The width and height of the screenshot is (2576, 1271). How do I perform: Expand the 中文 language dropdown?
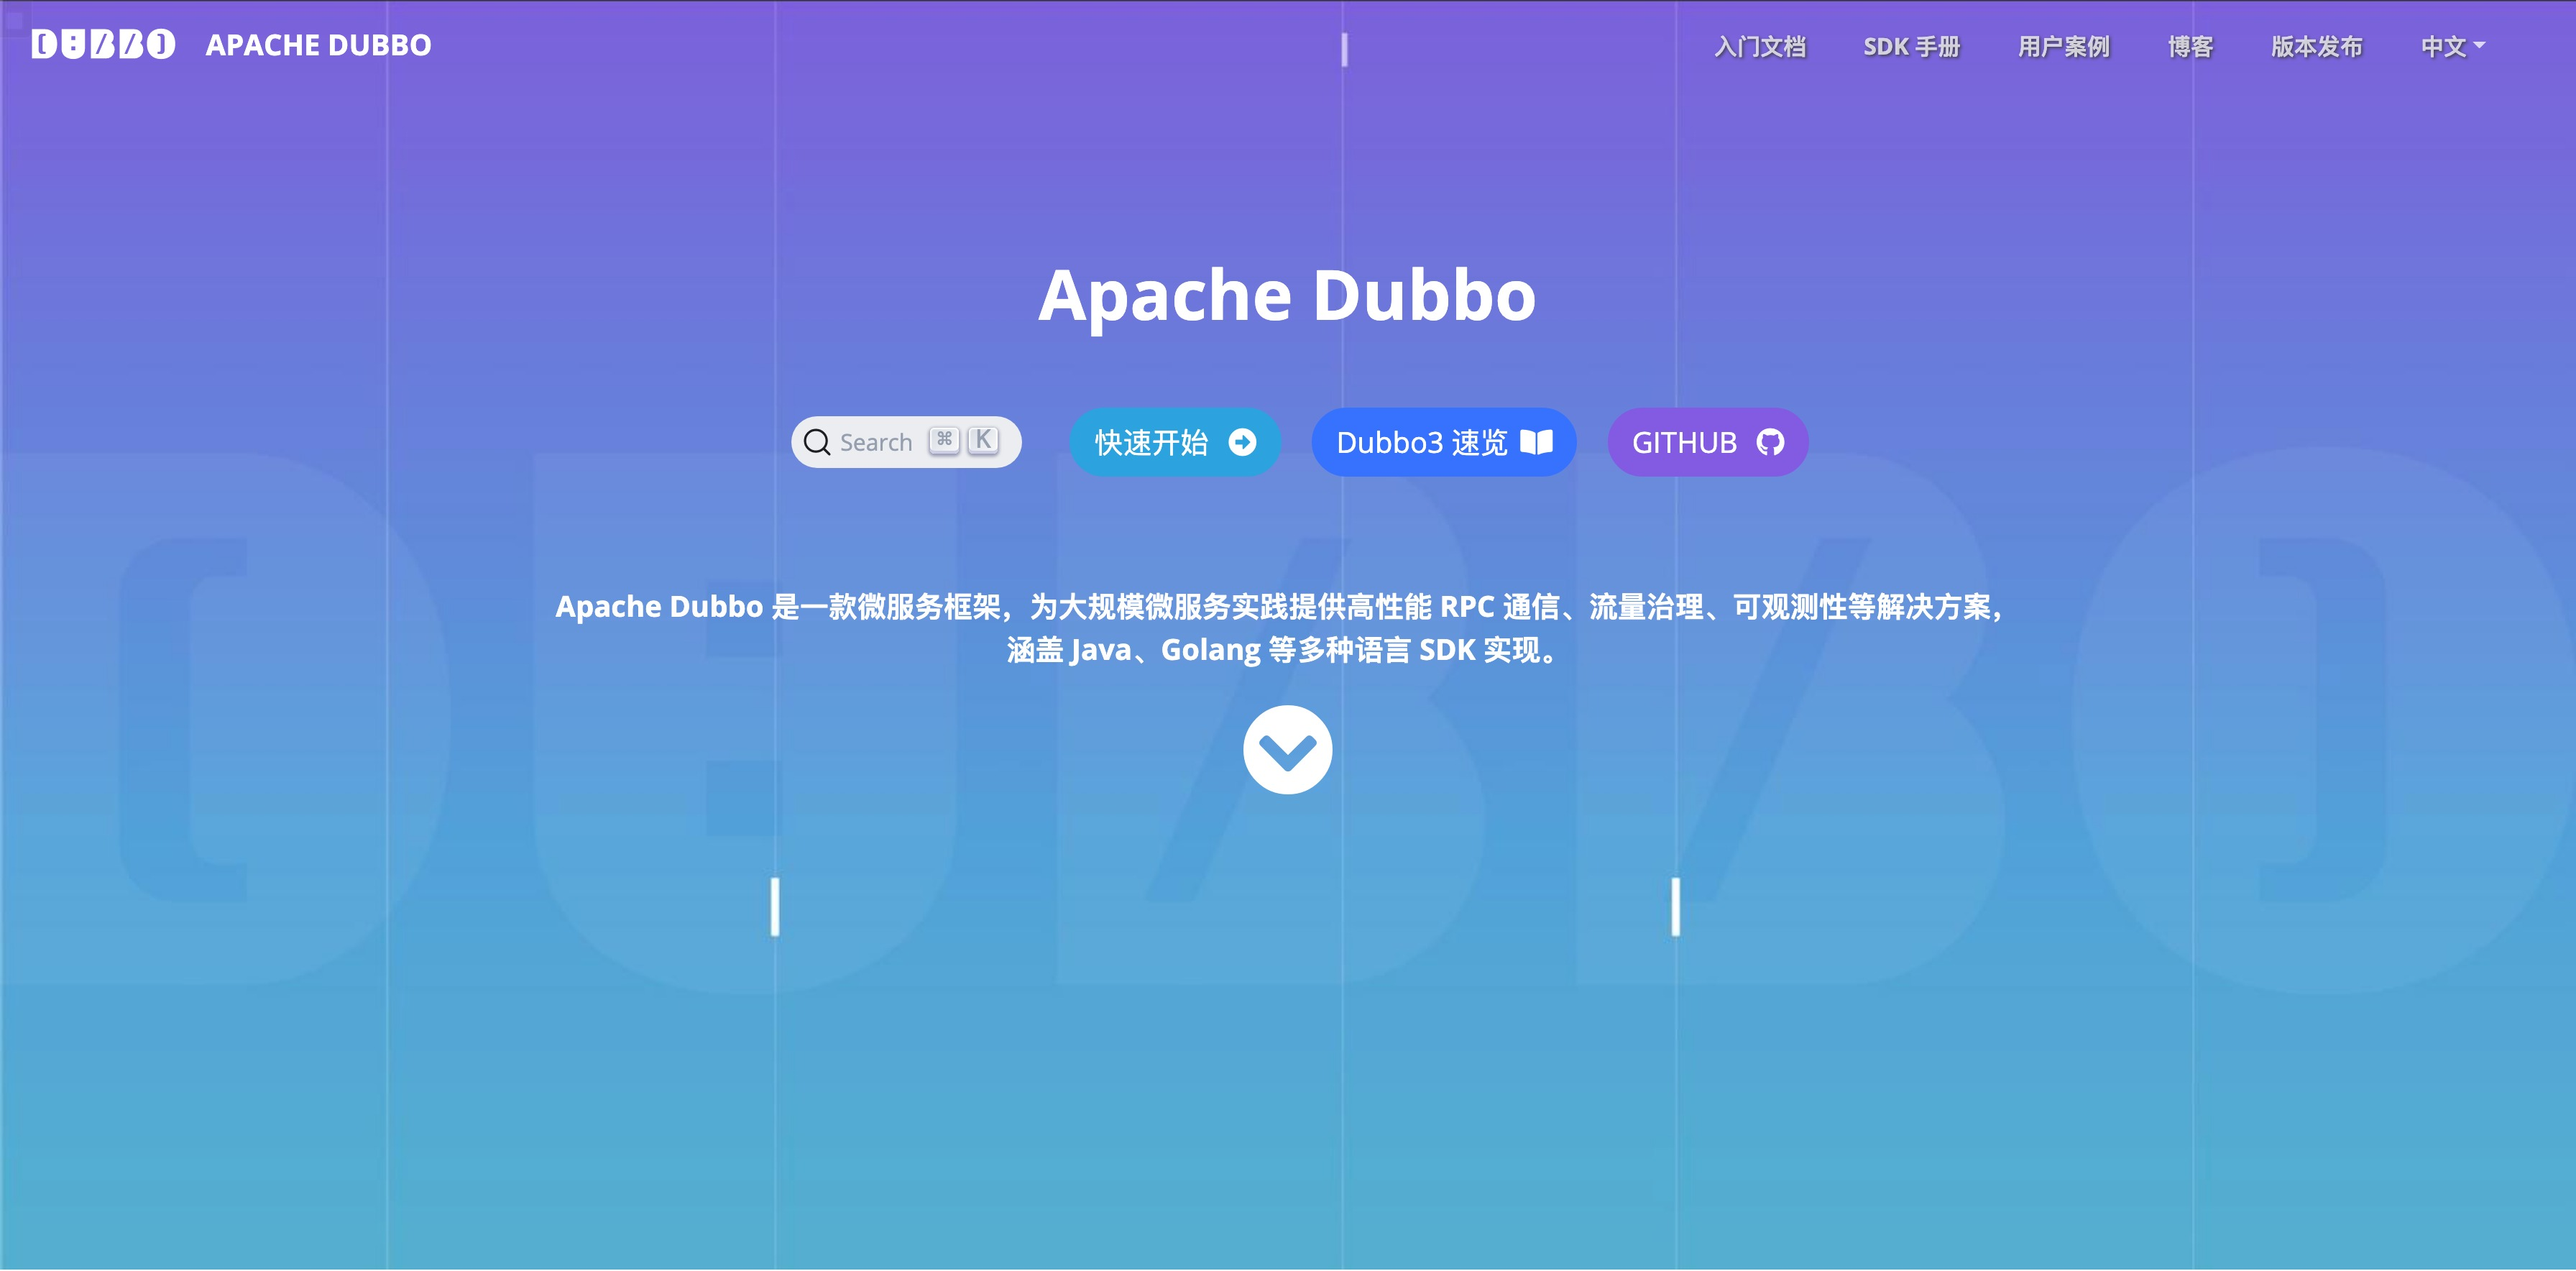pyautogui.click(x=2451, y=47)
